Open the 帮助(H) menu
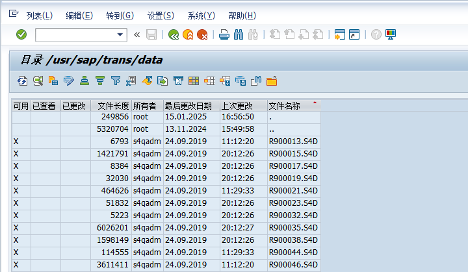468x272 pixels. [x=242, y=16]
